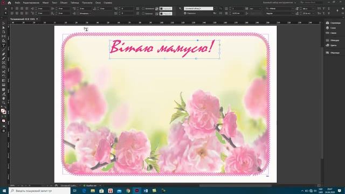
Task: Select the Eyedropper tool
Action: coord(3,94)
